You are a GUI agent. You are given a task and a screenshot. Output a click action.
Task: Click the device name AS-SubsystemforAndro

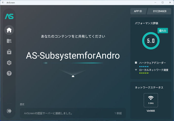coord(73,55)
